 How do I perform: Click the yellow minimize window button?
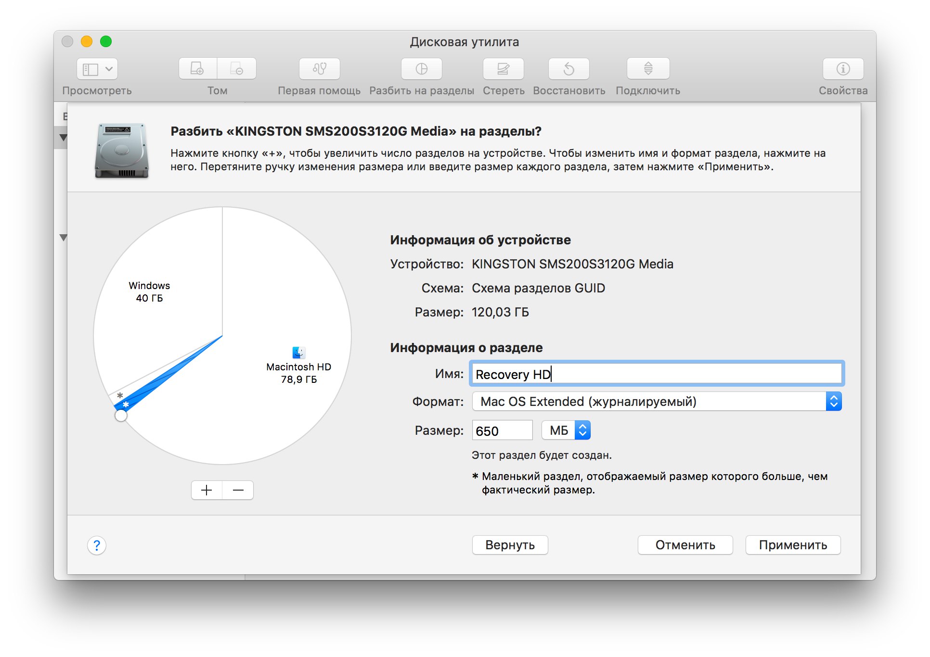pos(87,41)
